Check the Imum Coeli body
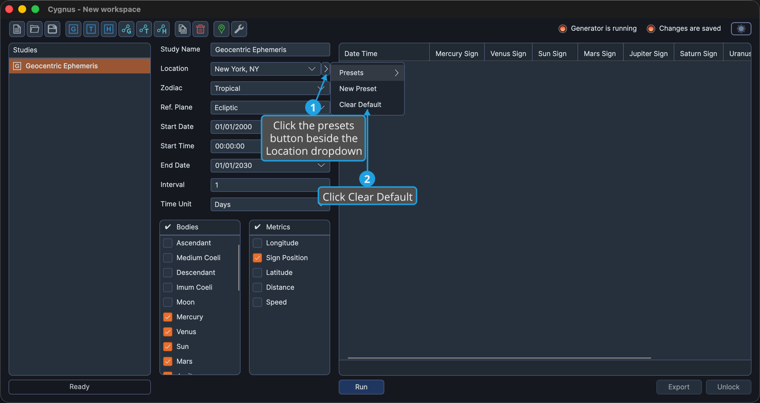The height and width of the screenshot is (403, 760). pyautogui.click(x=168, y=287)
